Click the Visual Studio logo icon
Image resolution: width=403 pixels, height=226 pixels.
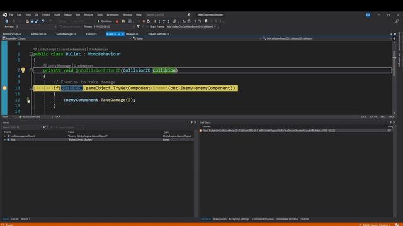click(4, 15)
